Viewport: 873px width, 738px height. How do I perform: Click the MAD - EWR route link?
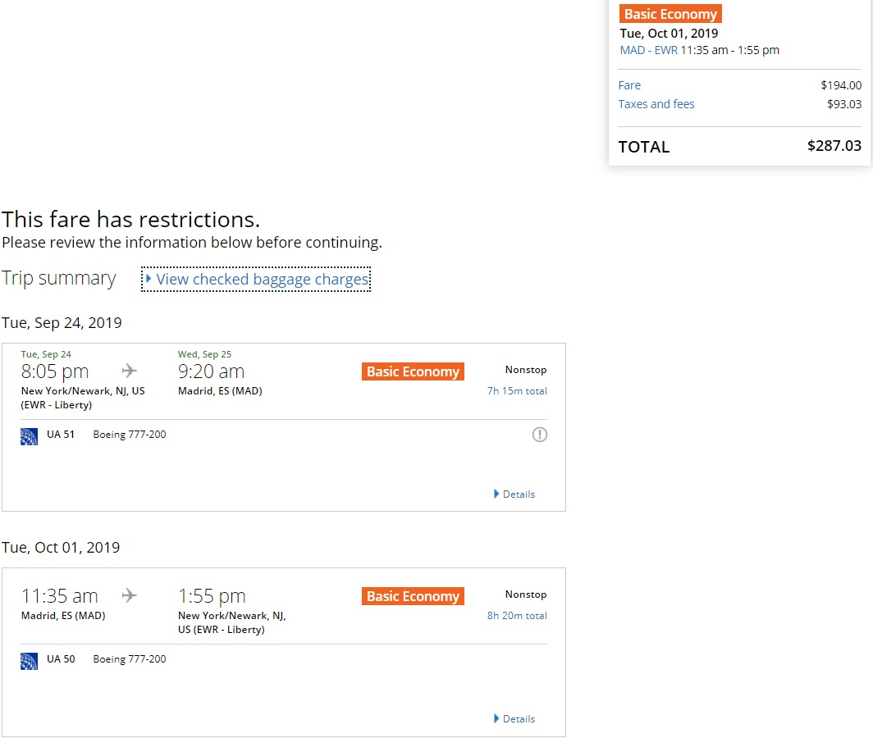(648, 50)
